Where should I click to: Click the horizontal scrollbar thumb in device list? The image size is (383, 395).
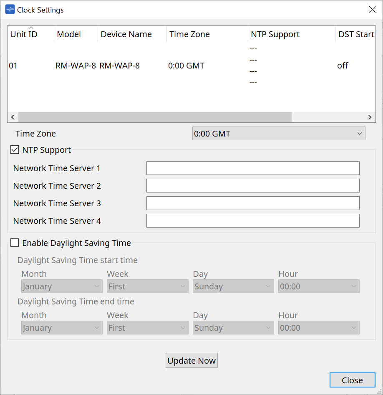point(154,117)
